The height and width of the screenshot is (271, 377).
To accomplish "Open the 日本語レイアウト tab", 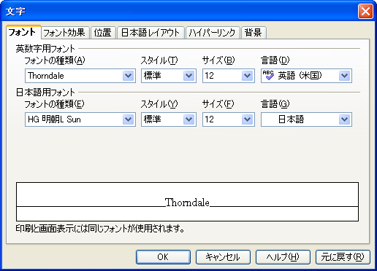I will [151, 33].
